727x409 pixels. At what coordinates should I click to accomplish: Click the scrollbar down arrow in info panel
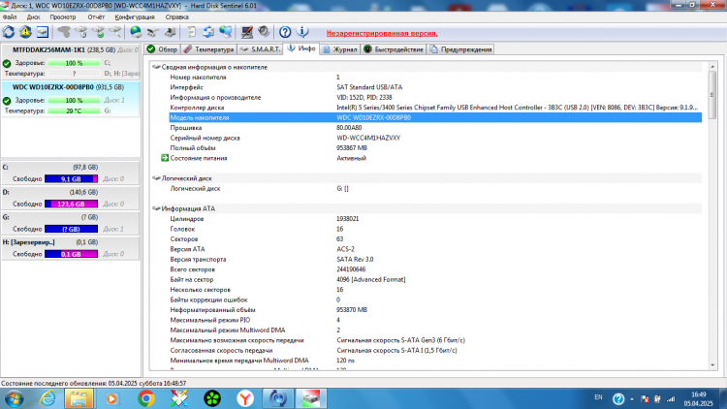pyautogui.click(x=712, y=365)
